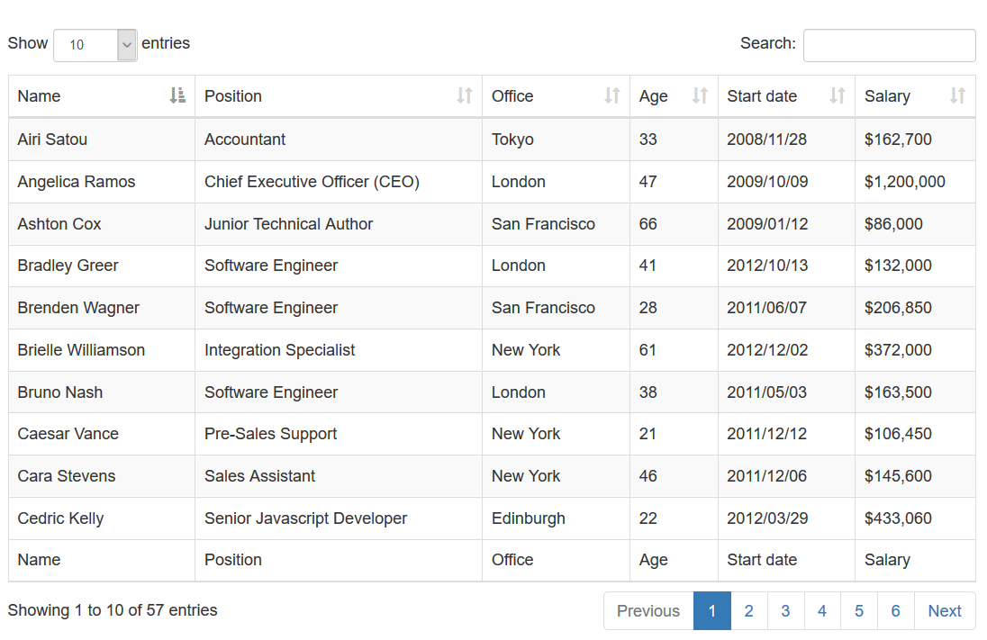The height and width of the screenshot is (640, 987).
Task: Select the Cara Stevens name
Action: click(102, 476)
